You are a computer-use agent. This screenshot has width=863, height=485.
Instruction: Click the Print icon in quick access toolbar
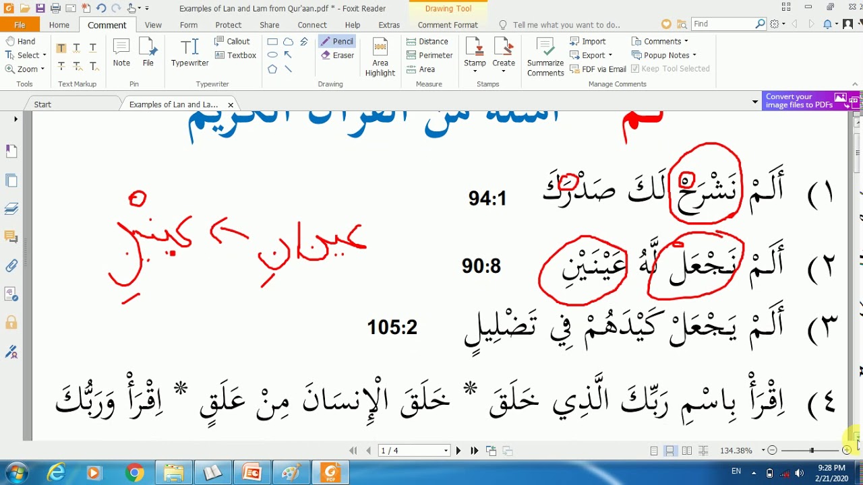(x=56, y=8)
